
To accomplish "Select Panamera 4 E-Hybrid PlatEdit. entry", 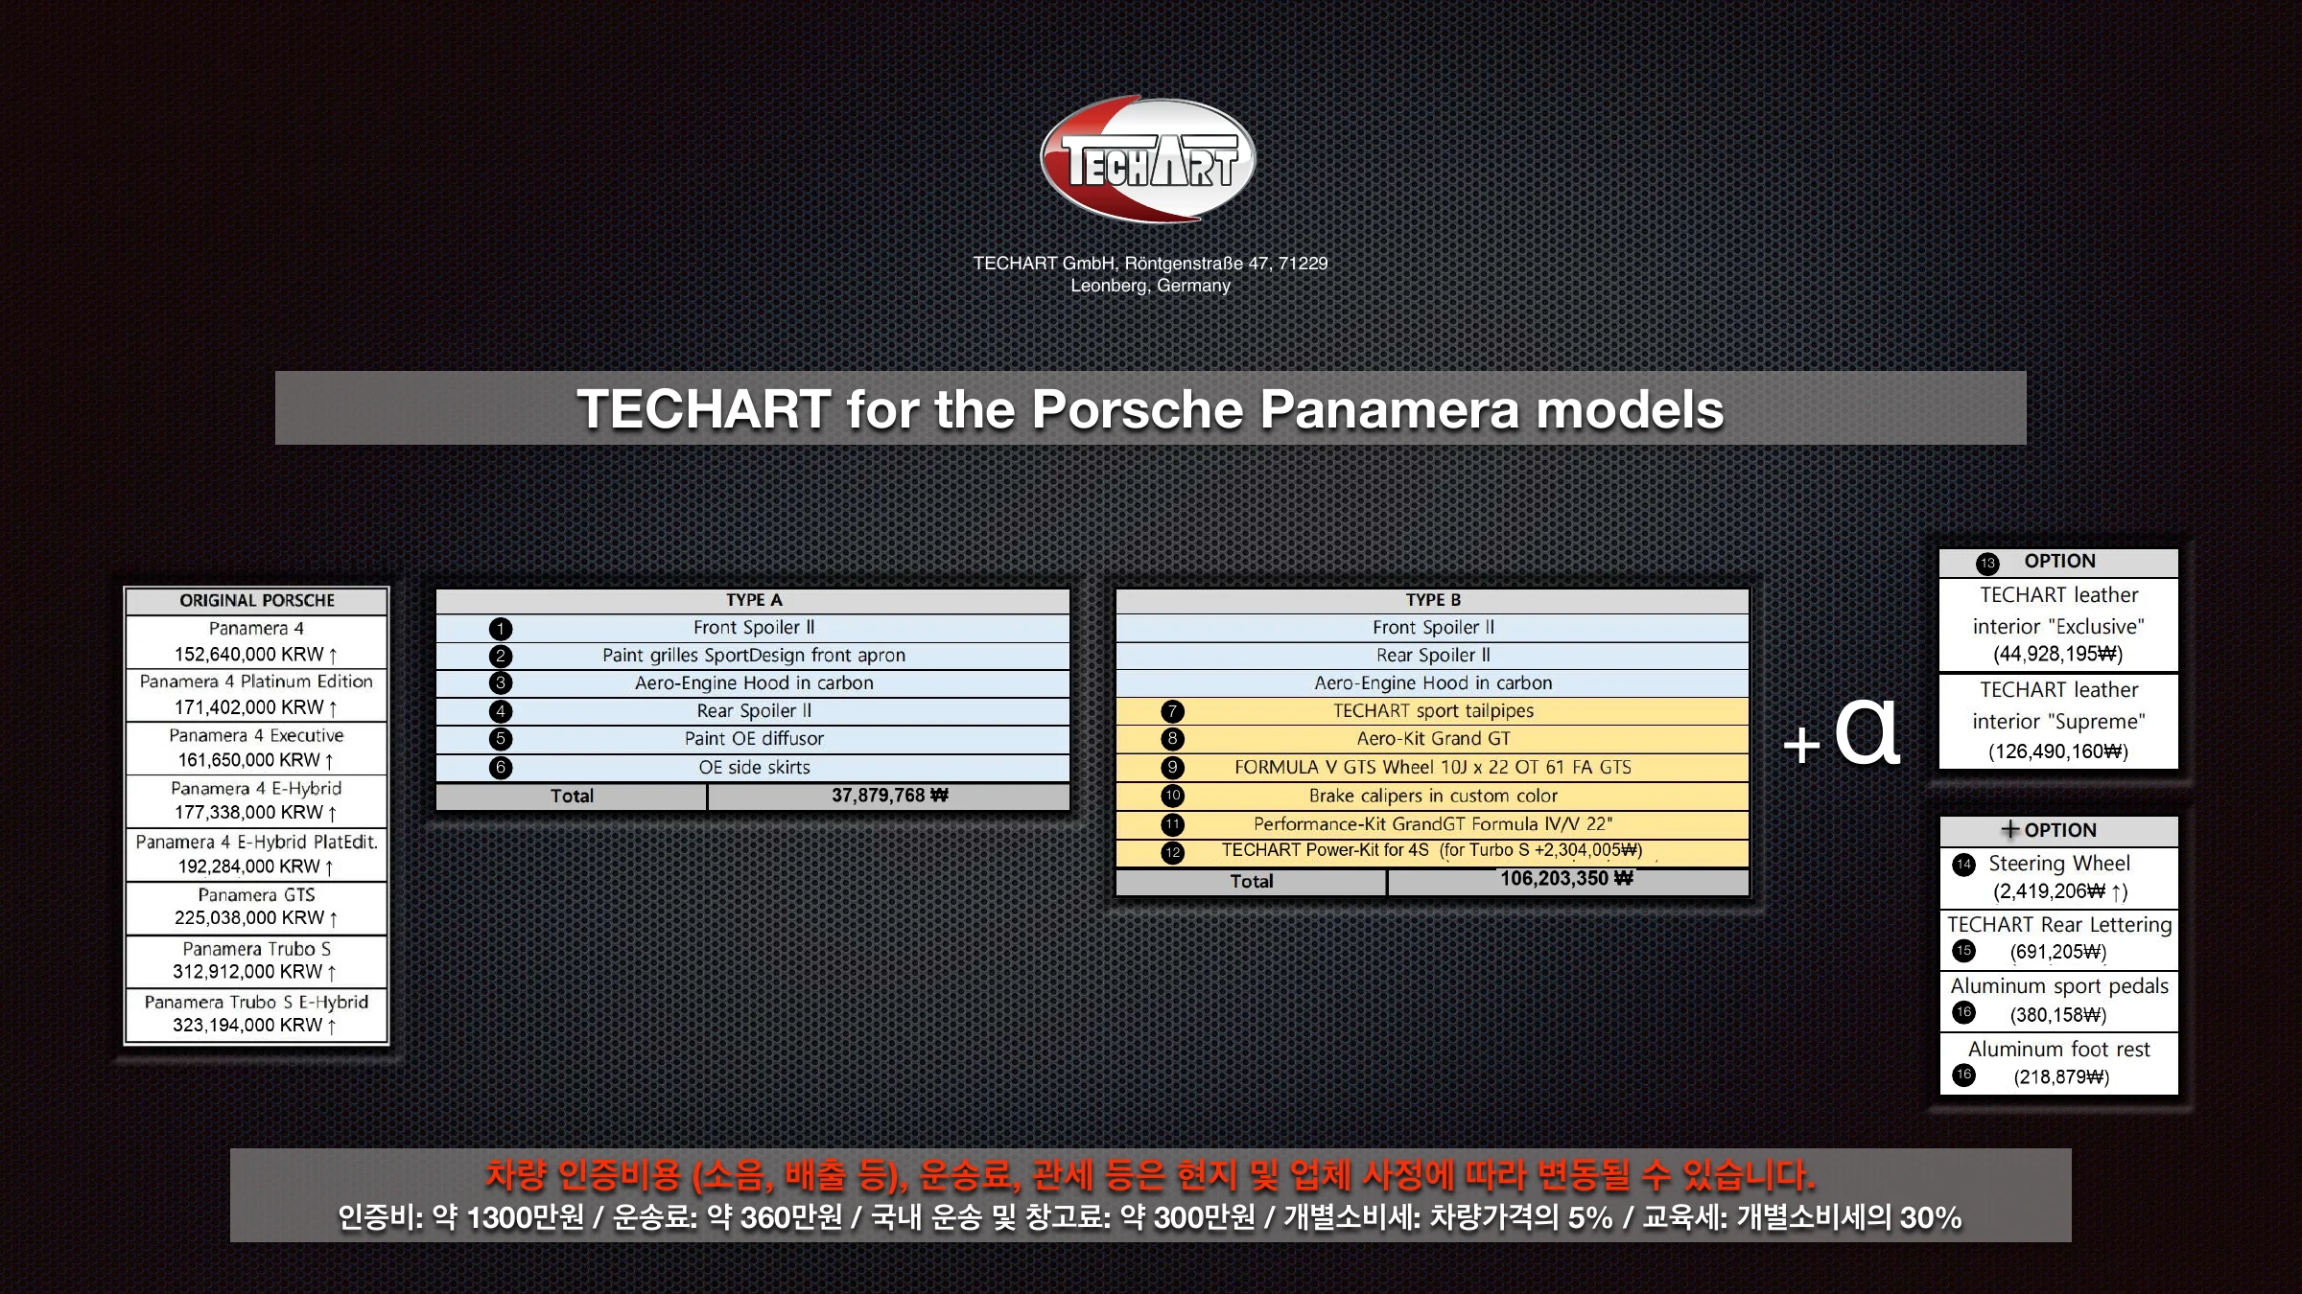I will (256, 854).
